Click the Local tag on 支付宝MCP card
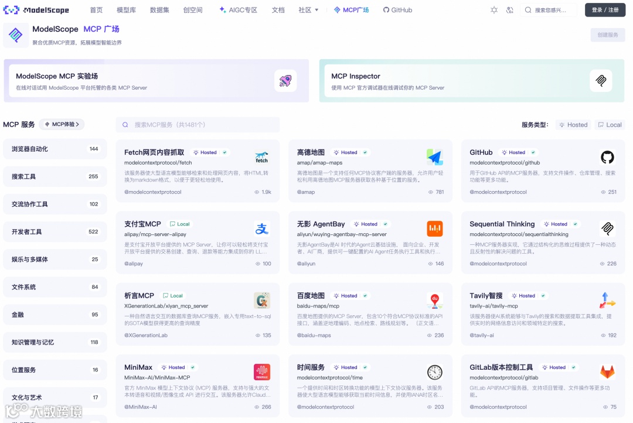 click(180, 224)
